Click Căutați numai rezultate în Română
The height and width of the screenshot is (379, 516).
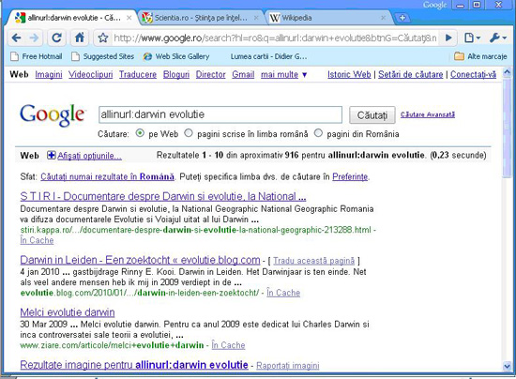click(x=107, y=177)
